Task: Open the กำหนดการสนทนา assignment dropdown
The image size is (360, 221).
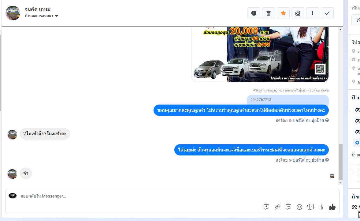Action: coord(42,16)
